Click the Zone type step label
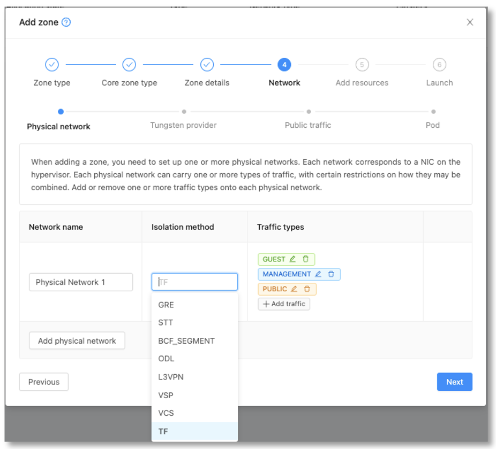Image resolution: width=496 pixels, height=449 pixels. point(52,83)
